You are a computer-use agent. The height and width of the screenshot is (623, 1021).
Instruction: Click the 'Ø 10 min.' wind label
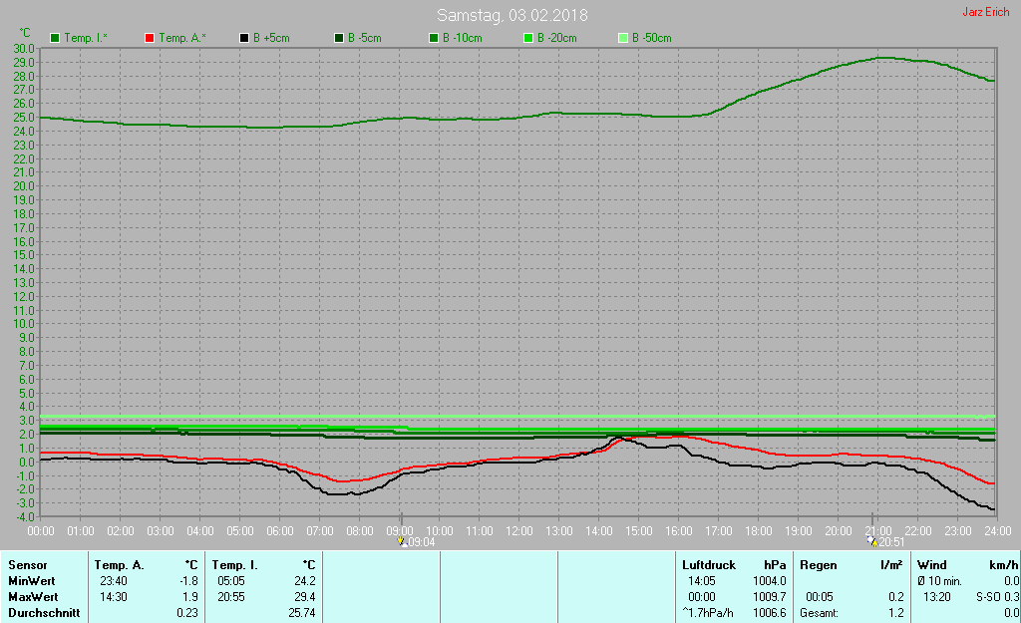click(939, 581)
